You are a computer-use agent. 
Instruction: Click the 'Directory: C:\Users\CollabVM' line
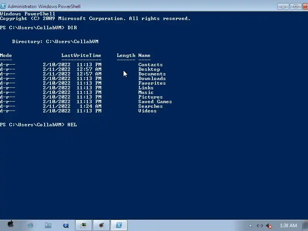[55, 42]
